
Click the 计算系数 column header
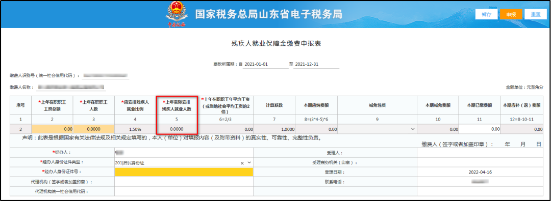tap(274, 105)
